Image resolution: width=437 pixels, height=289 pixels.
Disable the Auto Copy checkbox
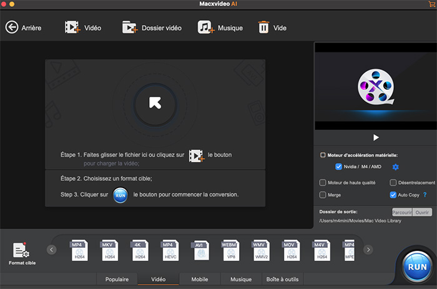click(x=393, y=195)
